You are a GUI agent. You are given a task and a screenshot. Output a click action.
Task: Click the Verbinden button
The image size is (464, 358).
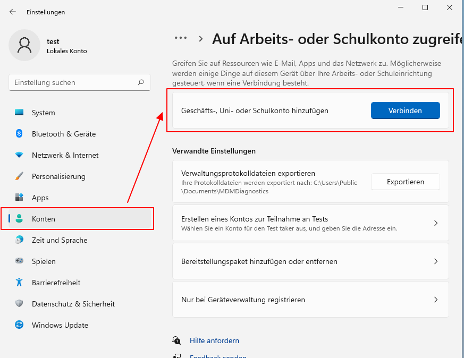click(405, 110)
